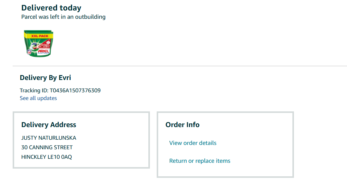The width and height of the screenshot is (347, 188).
Task: Click the Parcel was left in an outbuilding message
Action: 63,17
